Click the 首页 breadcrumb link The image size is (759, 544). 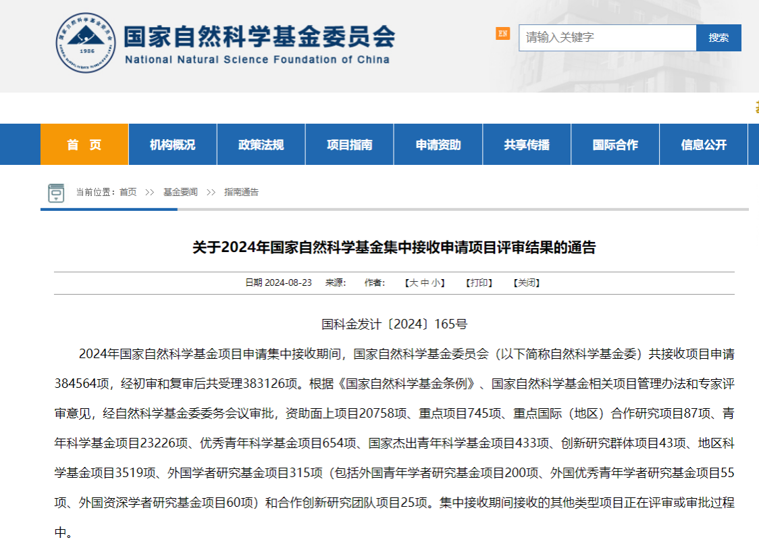coord(128,193)
